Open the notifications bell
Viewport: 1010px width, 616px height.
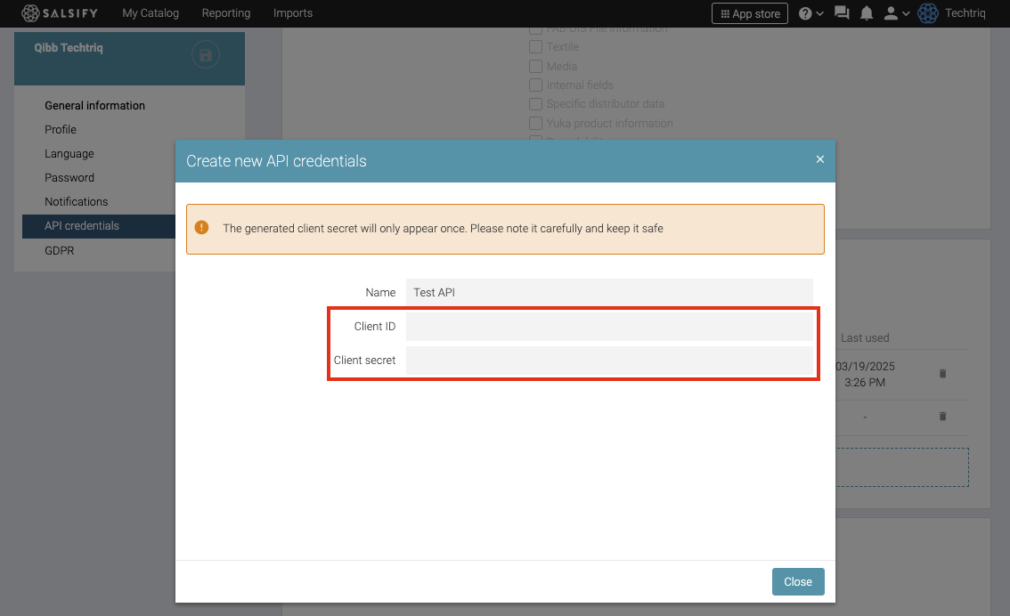tap(867, 13)
